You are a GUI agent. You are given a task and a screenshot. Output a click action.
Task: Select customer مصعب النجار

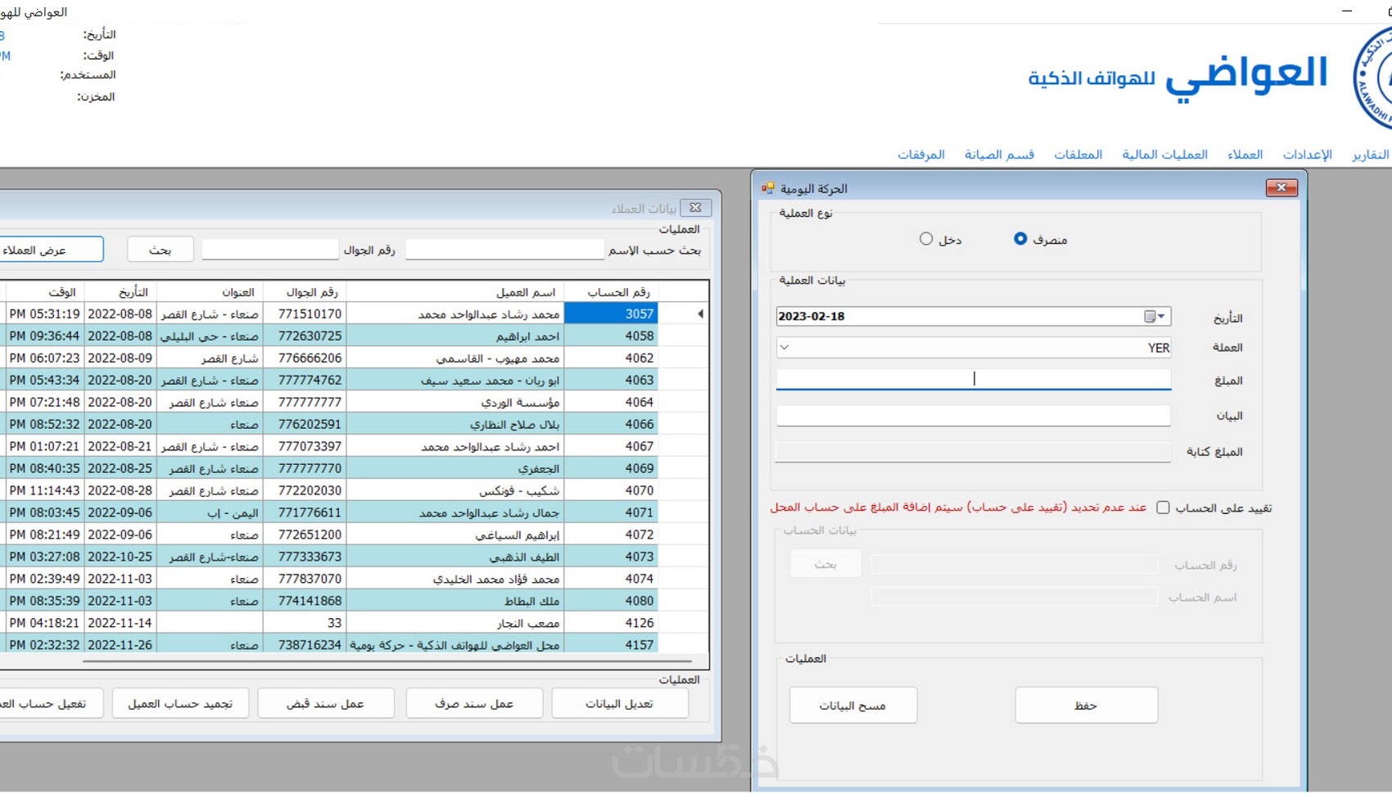pyautogui.click(x=454, y=623)
